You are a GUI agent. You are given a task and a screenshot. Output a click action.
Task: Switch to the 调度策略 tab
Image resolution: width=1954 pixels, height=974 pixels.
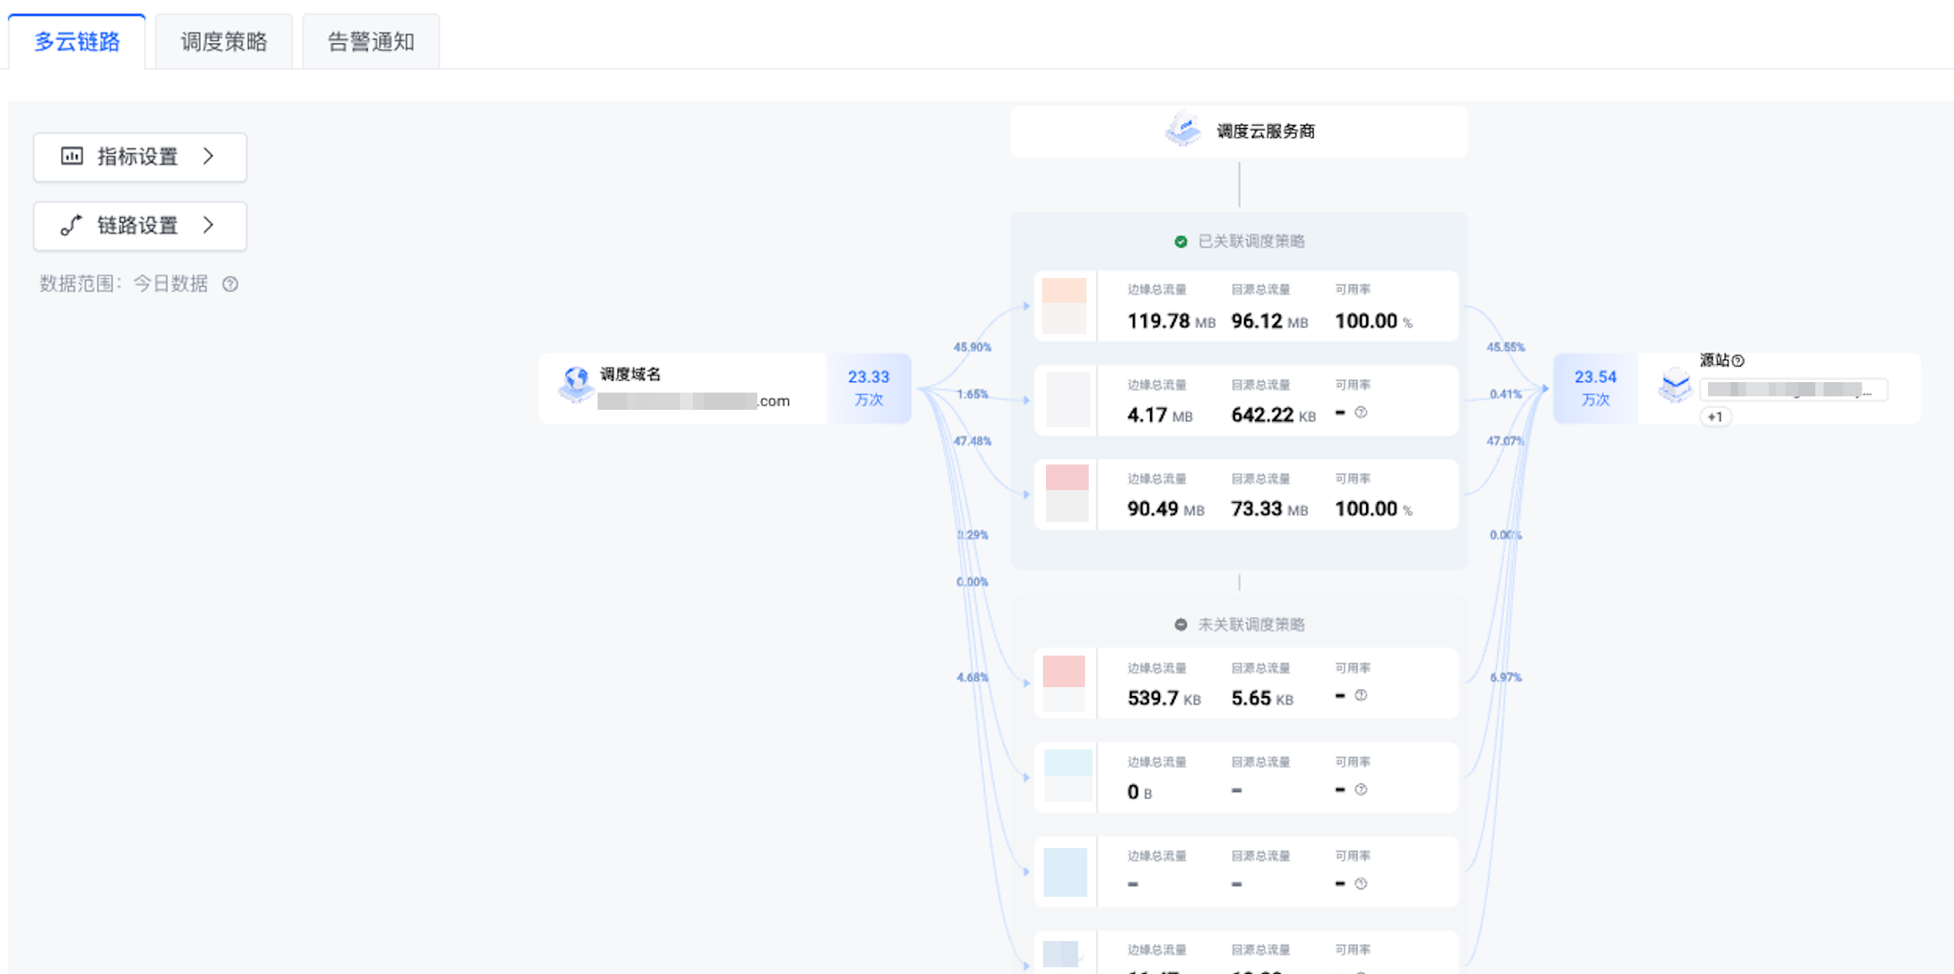[x=223, y=42]
